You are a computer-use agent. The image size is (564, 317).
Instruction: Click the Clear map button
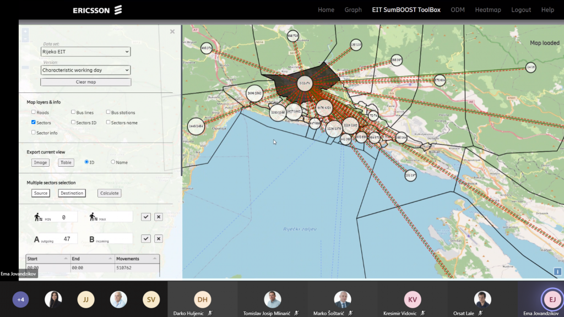(x=85, y=82)
